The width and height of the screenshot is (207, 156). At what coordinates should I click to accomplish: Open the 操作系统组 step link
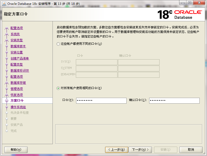click(18, 107)
